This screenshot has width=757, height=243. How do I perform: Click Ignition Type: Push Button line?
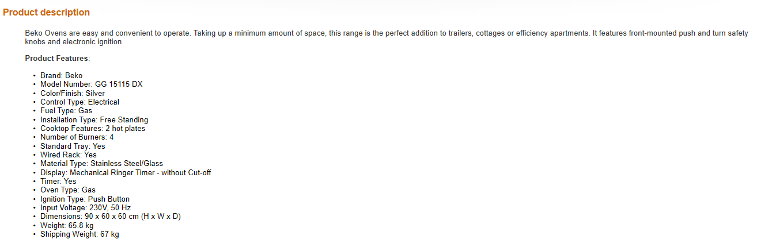pos(85,199)
